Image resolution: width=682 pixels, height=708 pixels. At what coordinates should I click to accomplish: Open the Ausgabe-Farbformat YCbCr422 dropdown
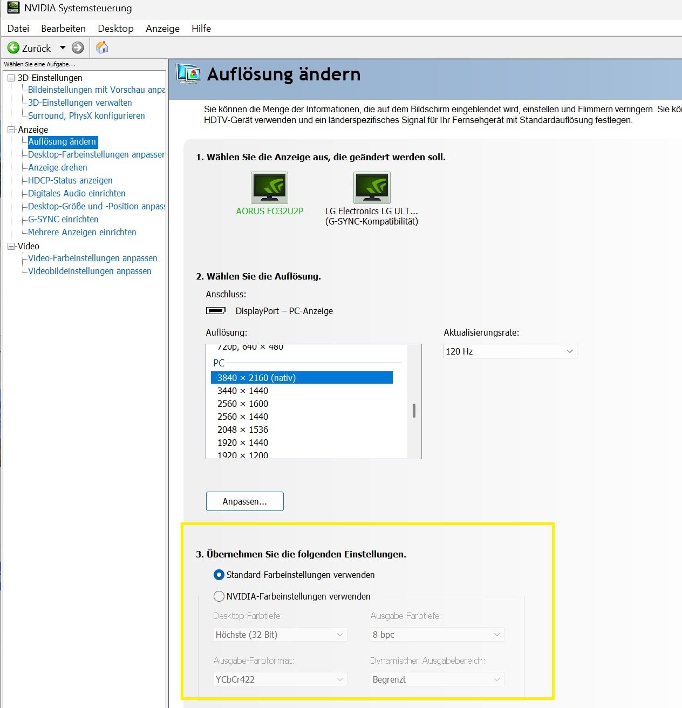[280, 679]
